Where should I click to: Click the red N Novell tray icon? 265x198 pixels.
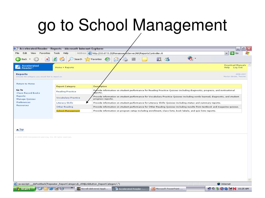(x=234, y=189)
